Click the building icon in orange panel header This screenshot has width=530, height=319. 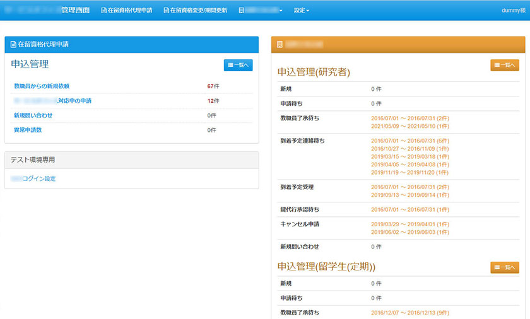pyautogui.click(x=280, y=45)
